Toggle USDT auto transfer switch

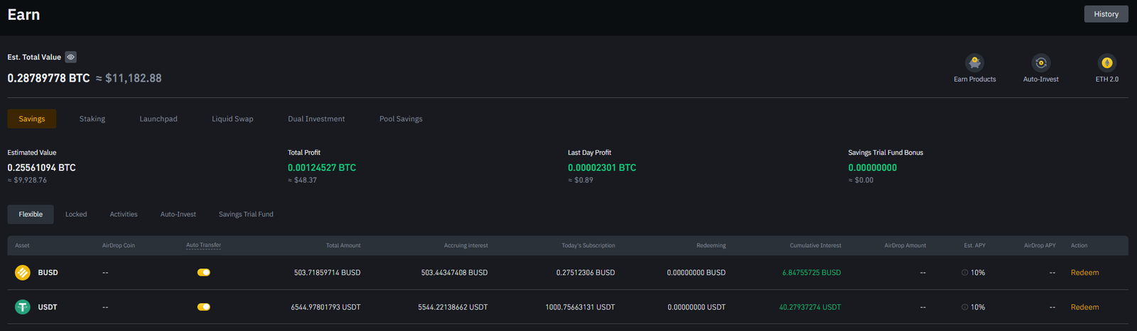(x=204, y=308)
